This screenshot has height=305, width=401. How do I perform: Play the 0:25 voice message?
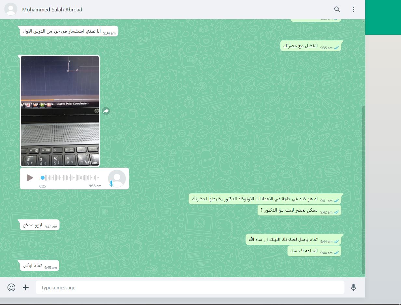point(30,178)
